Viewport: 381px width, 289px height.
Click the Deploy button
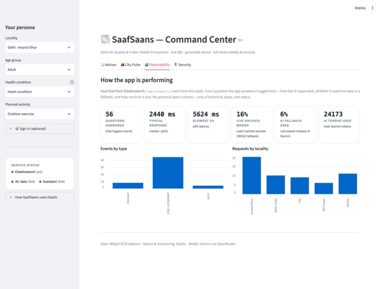click(x=360, y=8)
